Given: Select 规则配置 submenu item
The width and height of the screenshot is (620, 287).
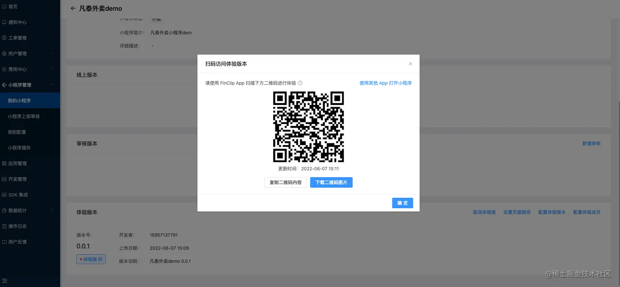Looking at the screenshot, I should (30, 132).
